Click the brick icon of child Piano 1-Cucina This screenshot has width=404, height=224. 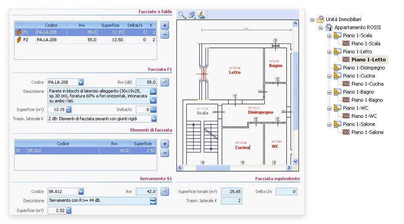coord(346,84)
